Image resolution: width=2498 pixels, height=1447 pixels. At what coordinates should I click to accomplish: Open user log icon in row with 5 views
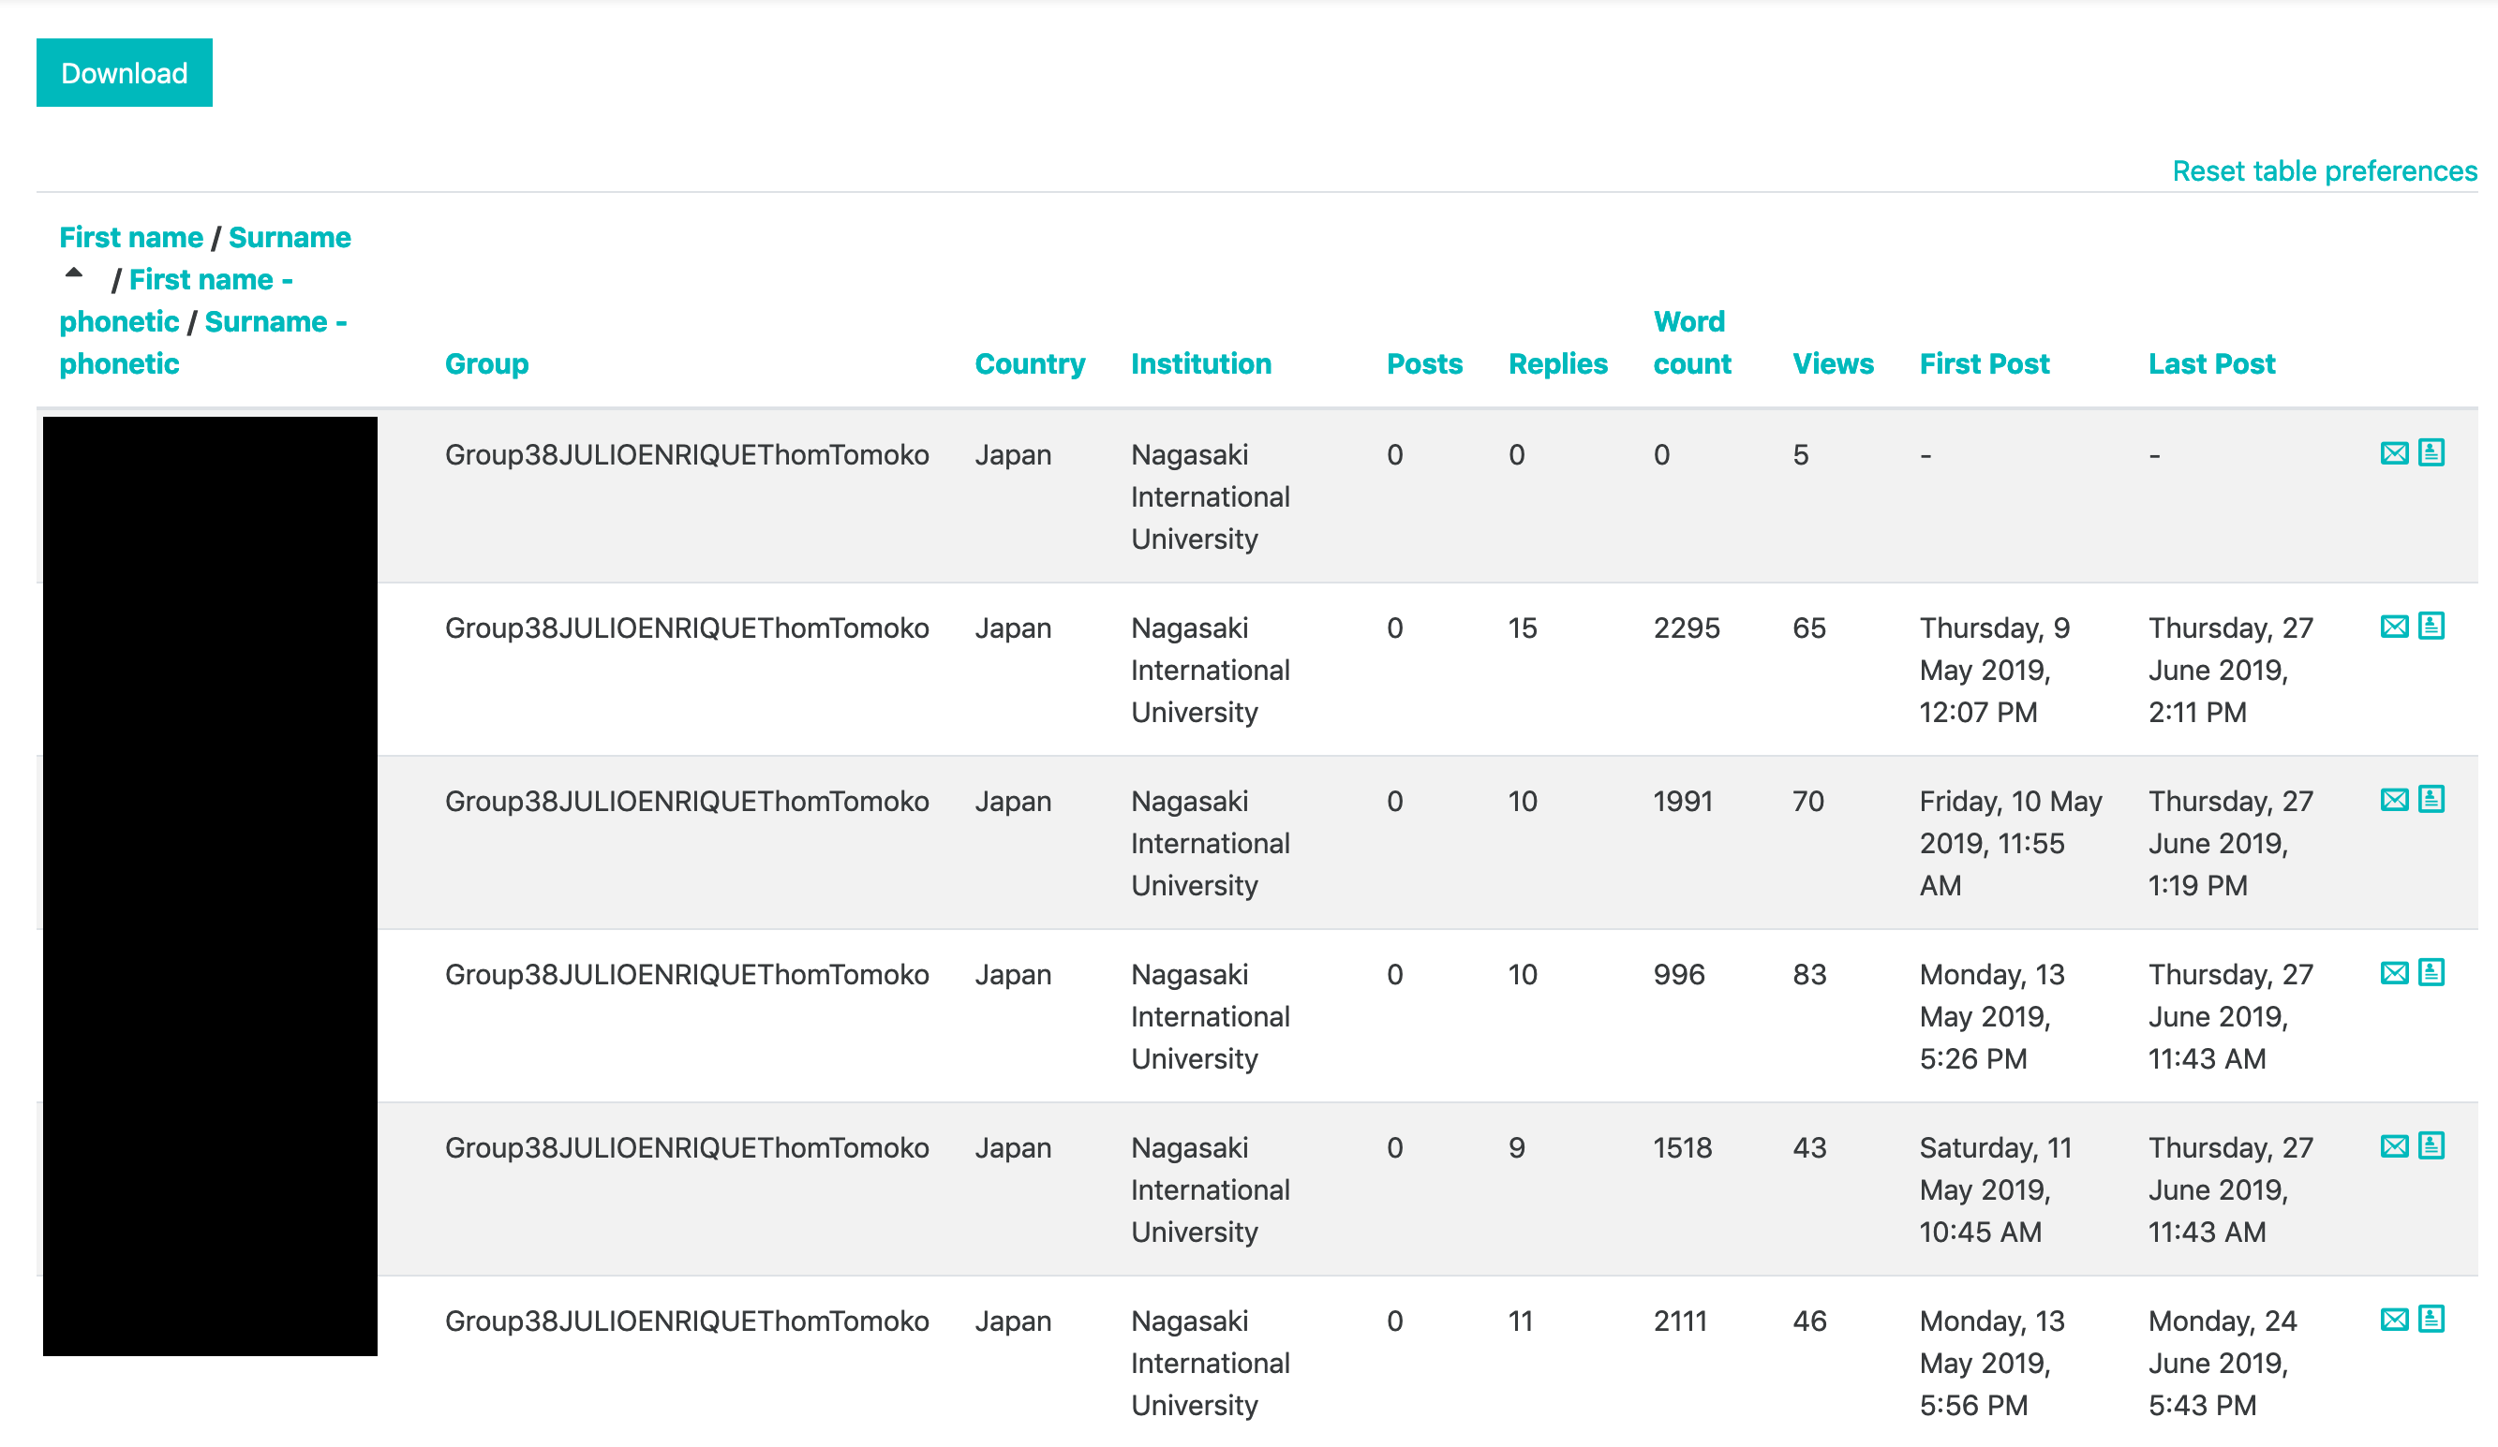point(2431,453)
